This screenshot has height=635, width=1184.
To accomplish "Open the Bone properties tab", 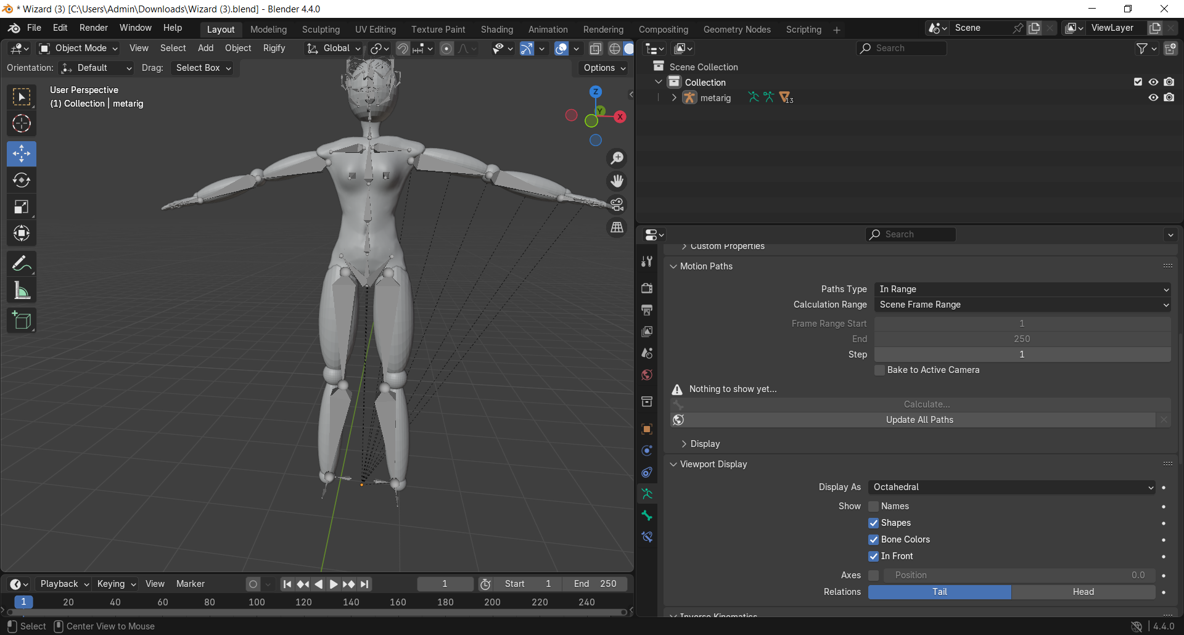I will click(647, 515).
